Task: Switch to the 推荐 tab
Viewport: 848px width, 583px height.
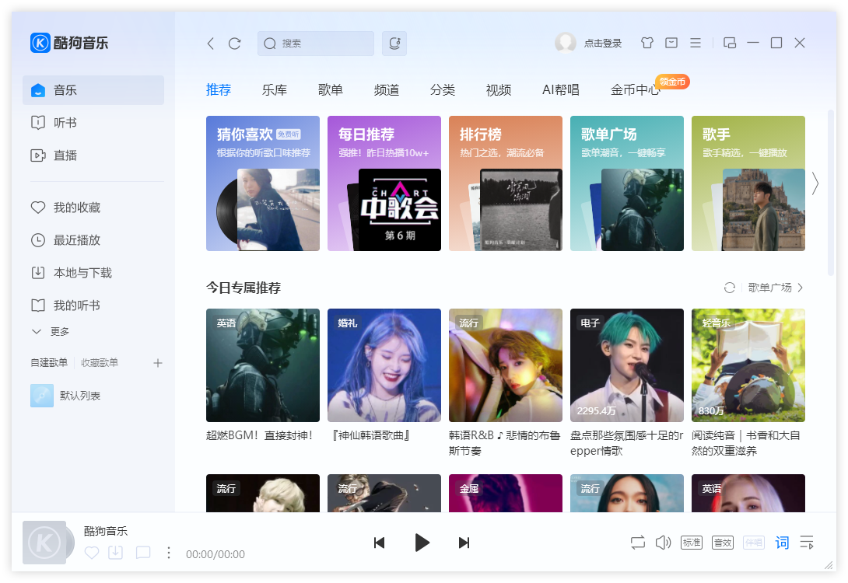Action: (219, 89)
